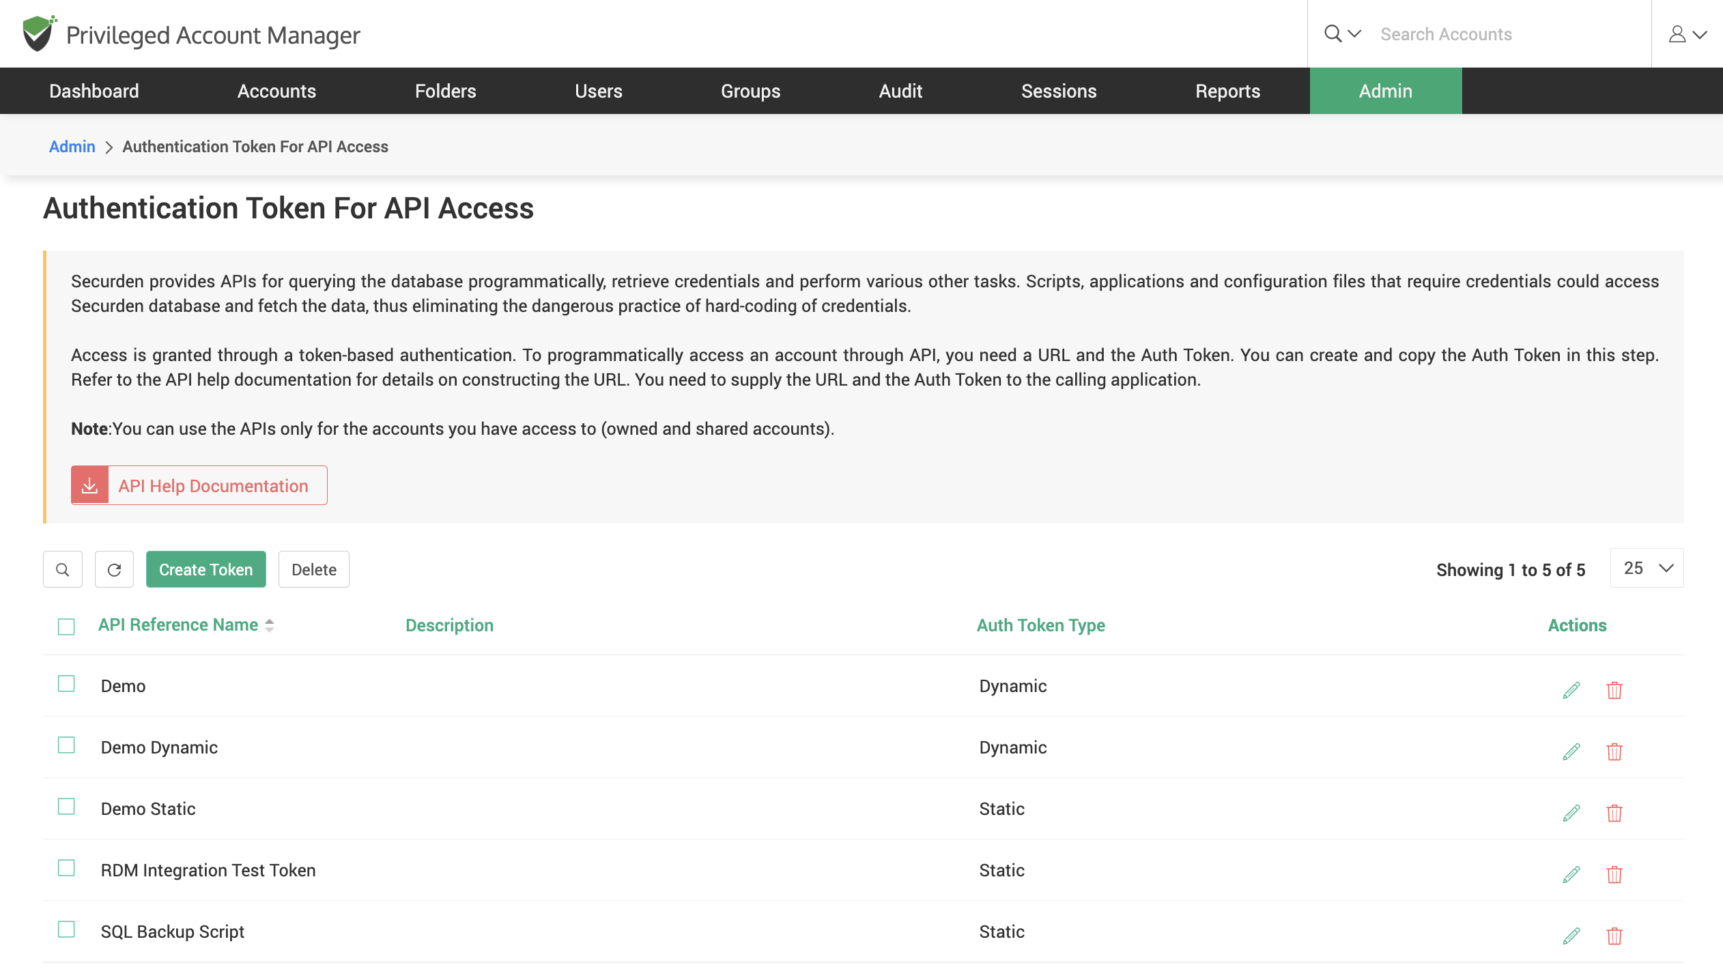This screenshot has height=976, width=1723.
Task: Click the Delete button for selected tokens
Action: (x=313, y=569)
